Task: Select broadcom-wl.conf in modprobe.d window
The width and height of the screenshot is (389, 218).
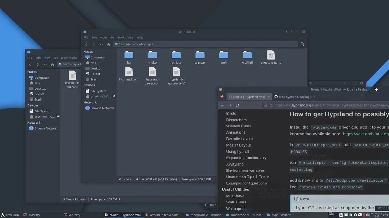Action: tap(72, 80)
